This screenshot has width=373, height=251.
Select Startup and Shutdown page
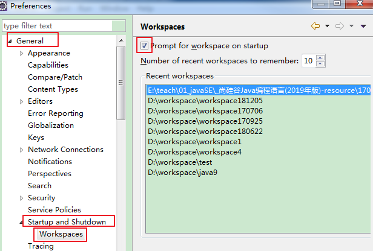(x=67, y=222)
